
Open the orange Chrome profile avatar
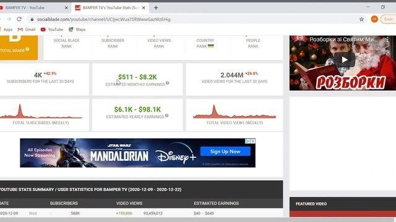coord(374,19)
